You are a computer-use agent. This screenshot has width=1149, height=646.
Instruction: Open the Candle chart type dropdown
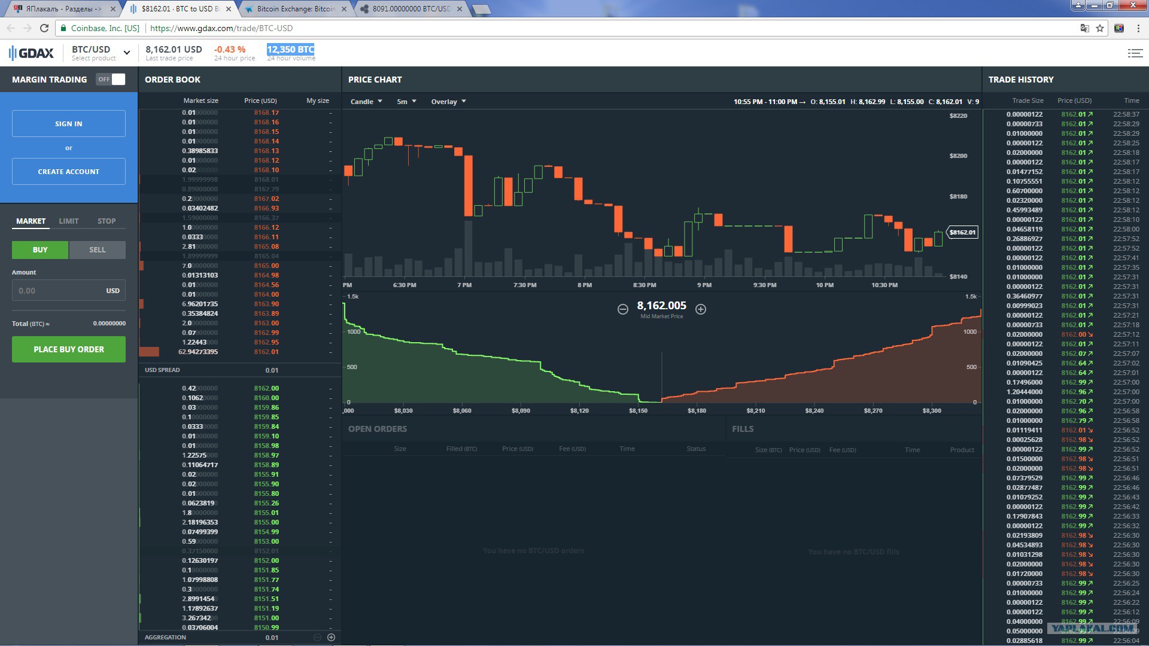pyautogui.click(x=366, y=102)
